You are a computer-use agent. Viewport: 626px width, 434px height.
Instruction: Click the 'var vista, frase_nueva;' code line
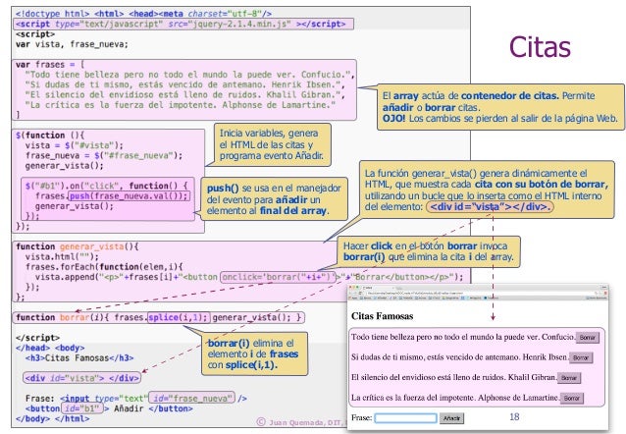pos(72,44)
